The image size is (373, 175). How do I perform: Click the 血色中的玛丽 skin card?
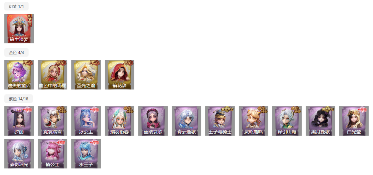point(52,75)
